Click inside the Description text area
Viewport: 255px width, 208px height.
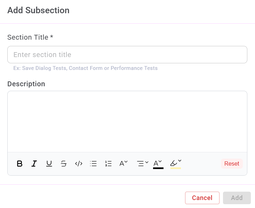click(x=127, y=121)
